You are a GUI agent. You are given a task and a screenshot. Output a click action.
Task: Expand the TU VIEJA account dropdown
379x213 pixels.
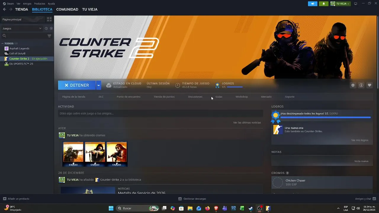coord(340,4)
